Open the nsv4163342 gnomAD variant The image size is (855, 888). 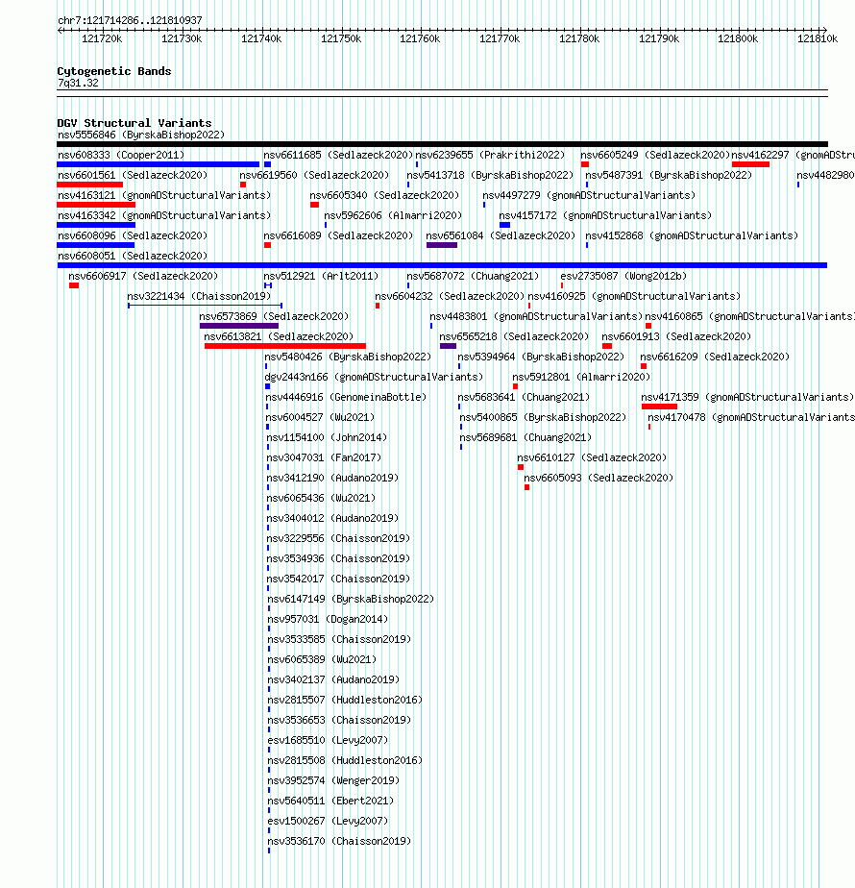(164, 216)
